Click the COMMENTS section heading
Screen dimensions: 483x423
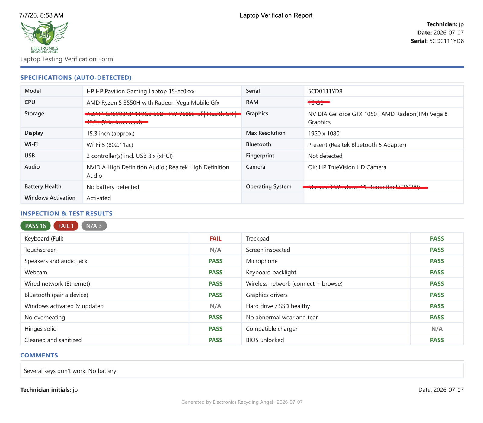click(x=39, y=355)
